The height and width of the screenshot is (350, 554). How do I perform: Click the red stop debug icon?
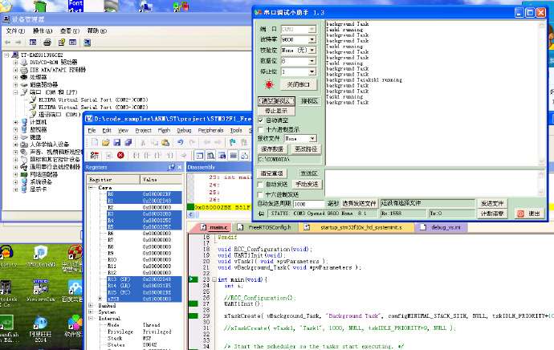coord(121,154)
